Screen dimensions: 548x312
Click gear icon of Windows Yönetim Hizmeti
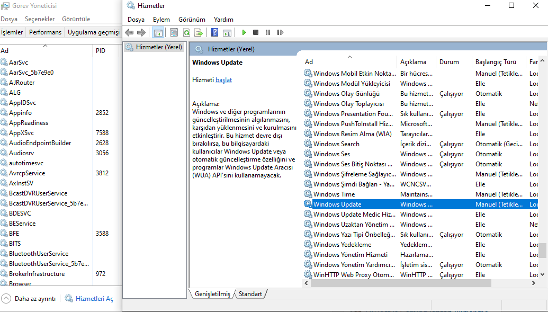(308, 254)
